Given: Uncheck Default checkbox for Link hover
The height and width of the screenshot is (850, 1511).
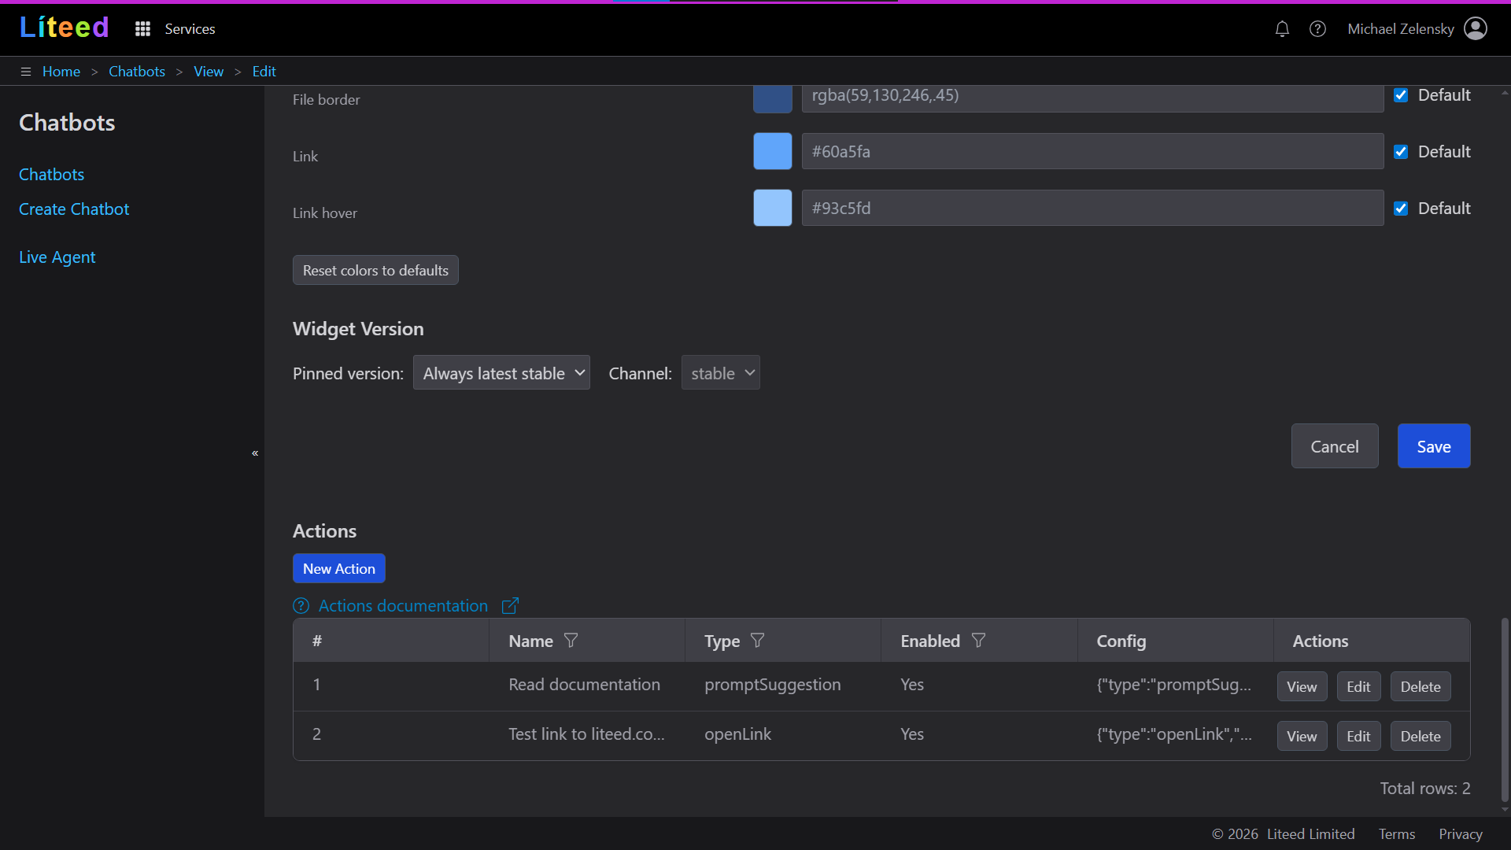Looking at the screenshot, I should coord(1401,209).
